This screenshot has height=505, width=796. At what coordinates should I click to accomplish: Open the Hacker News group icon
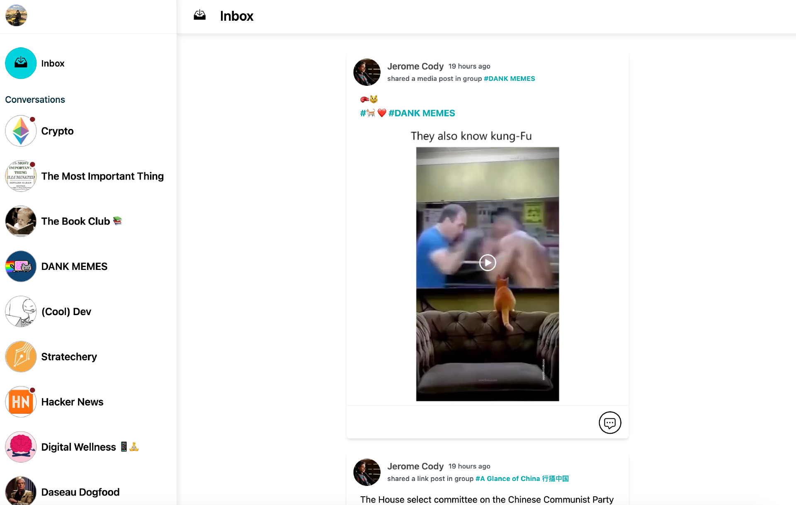click(21, 402)
